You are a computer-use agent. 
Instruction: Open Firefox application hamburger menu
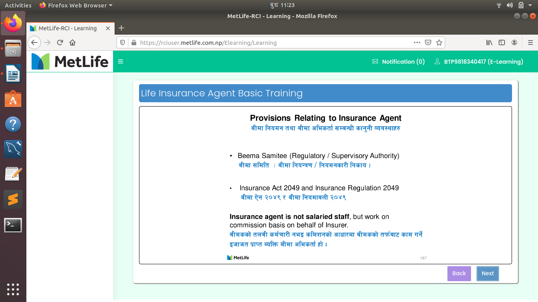pos(530,42)
